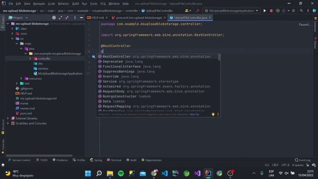The width and height of the screenshot is (318, 179).
Task: Click the Next Tip link in popup
Action: [194, 114]
